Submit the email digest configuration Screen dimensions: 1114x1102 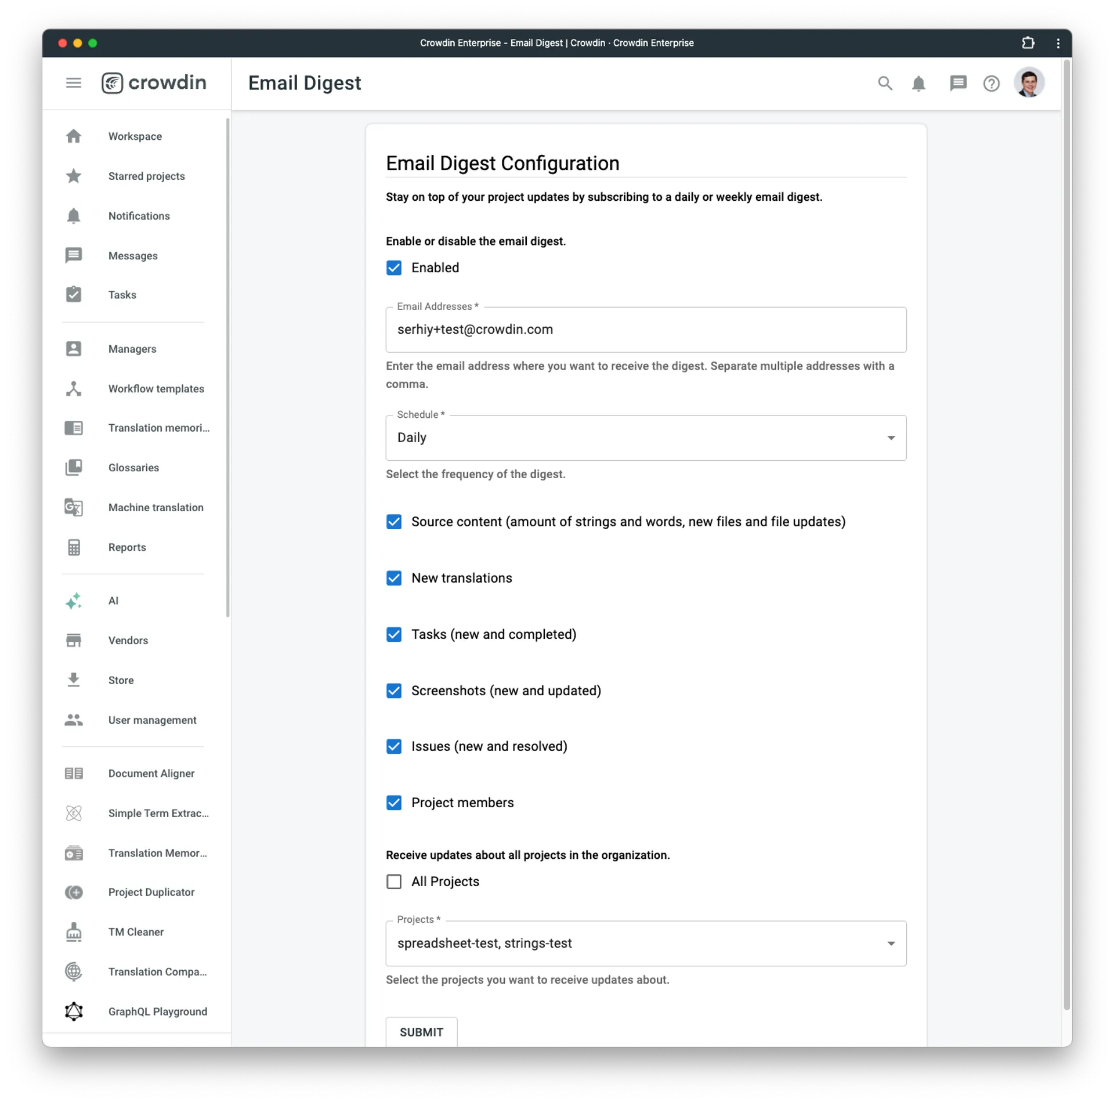[x=421, y=1031]
